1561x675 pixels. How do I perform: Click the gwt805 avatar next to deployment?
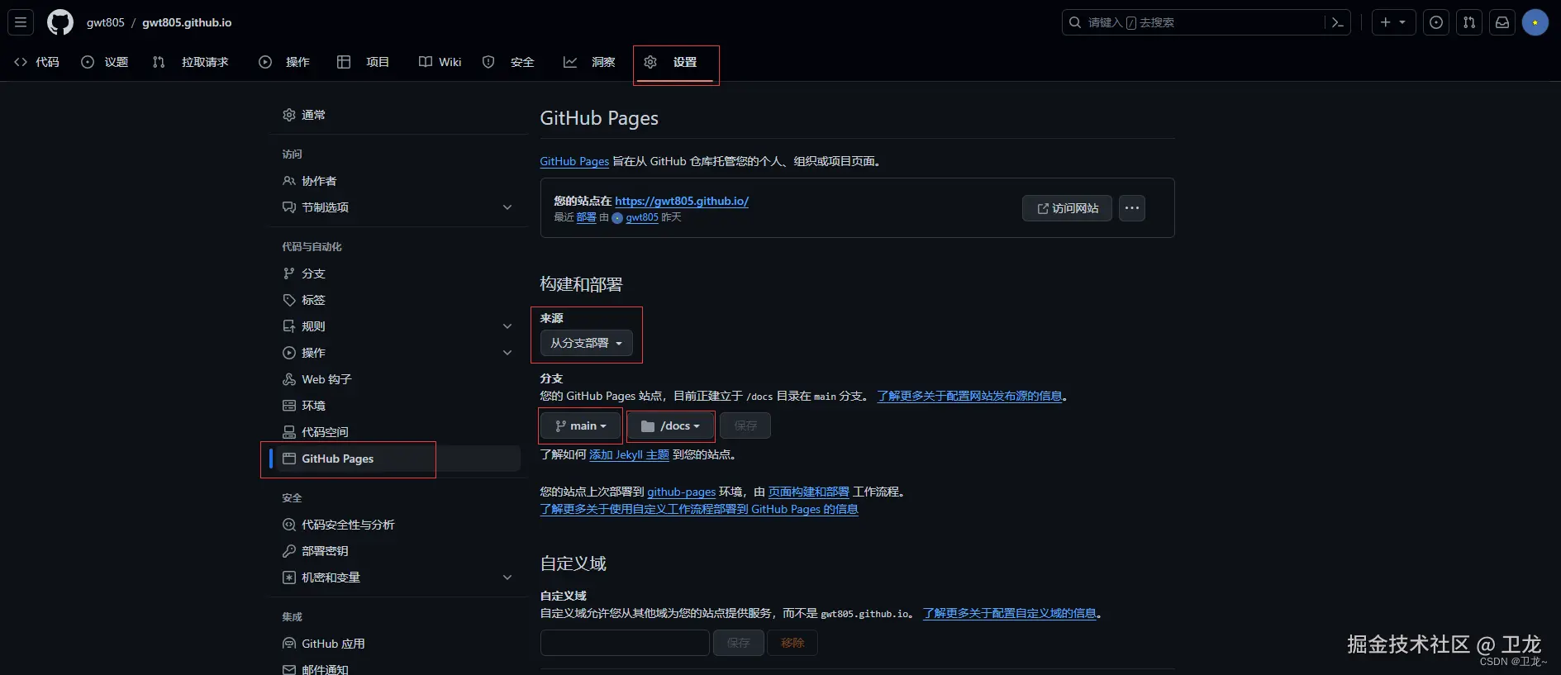pos(617,218)
